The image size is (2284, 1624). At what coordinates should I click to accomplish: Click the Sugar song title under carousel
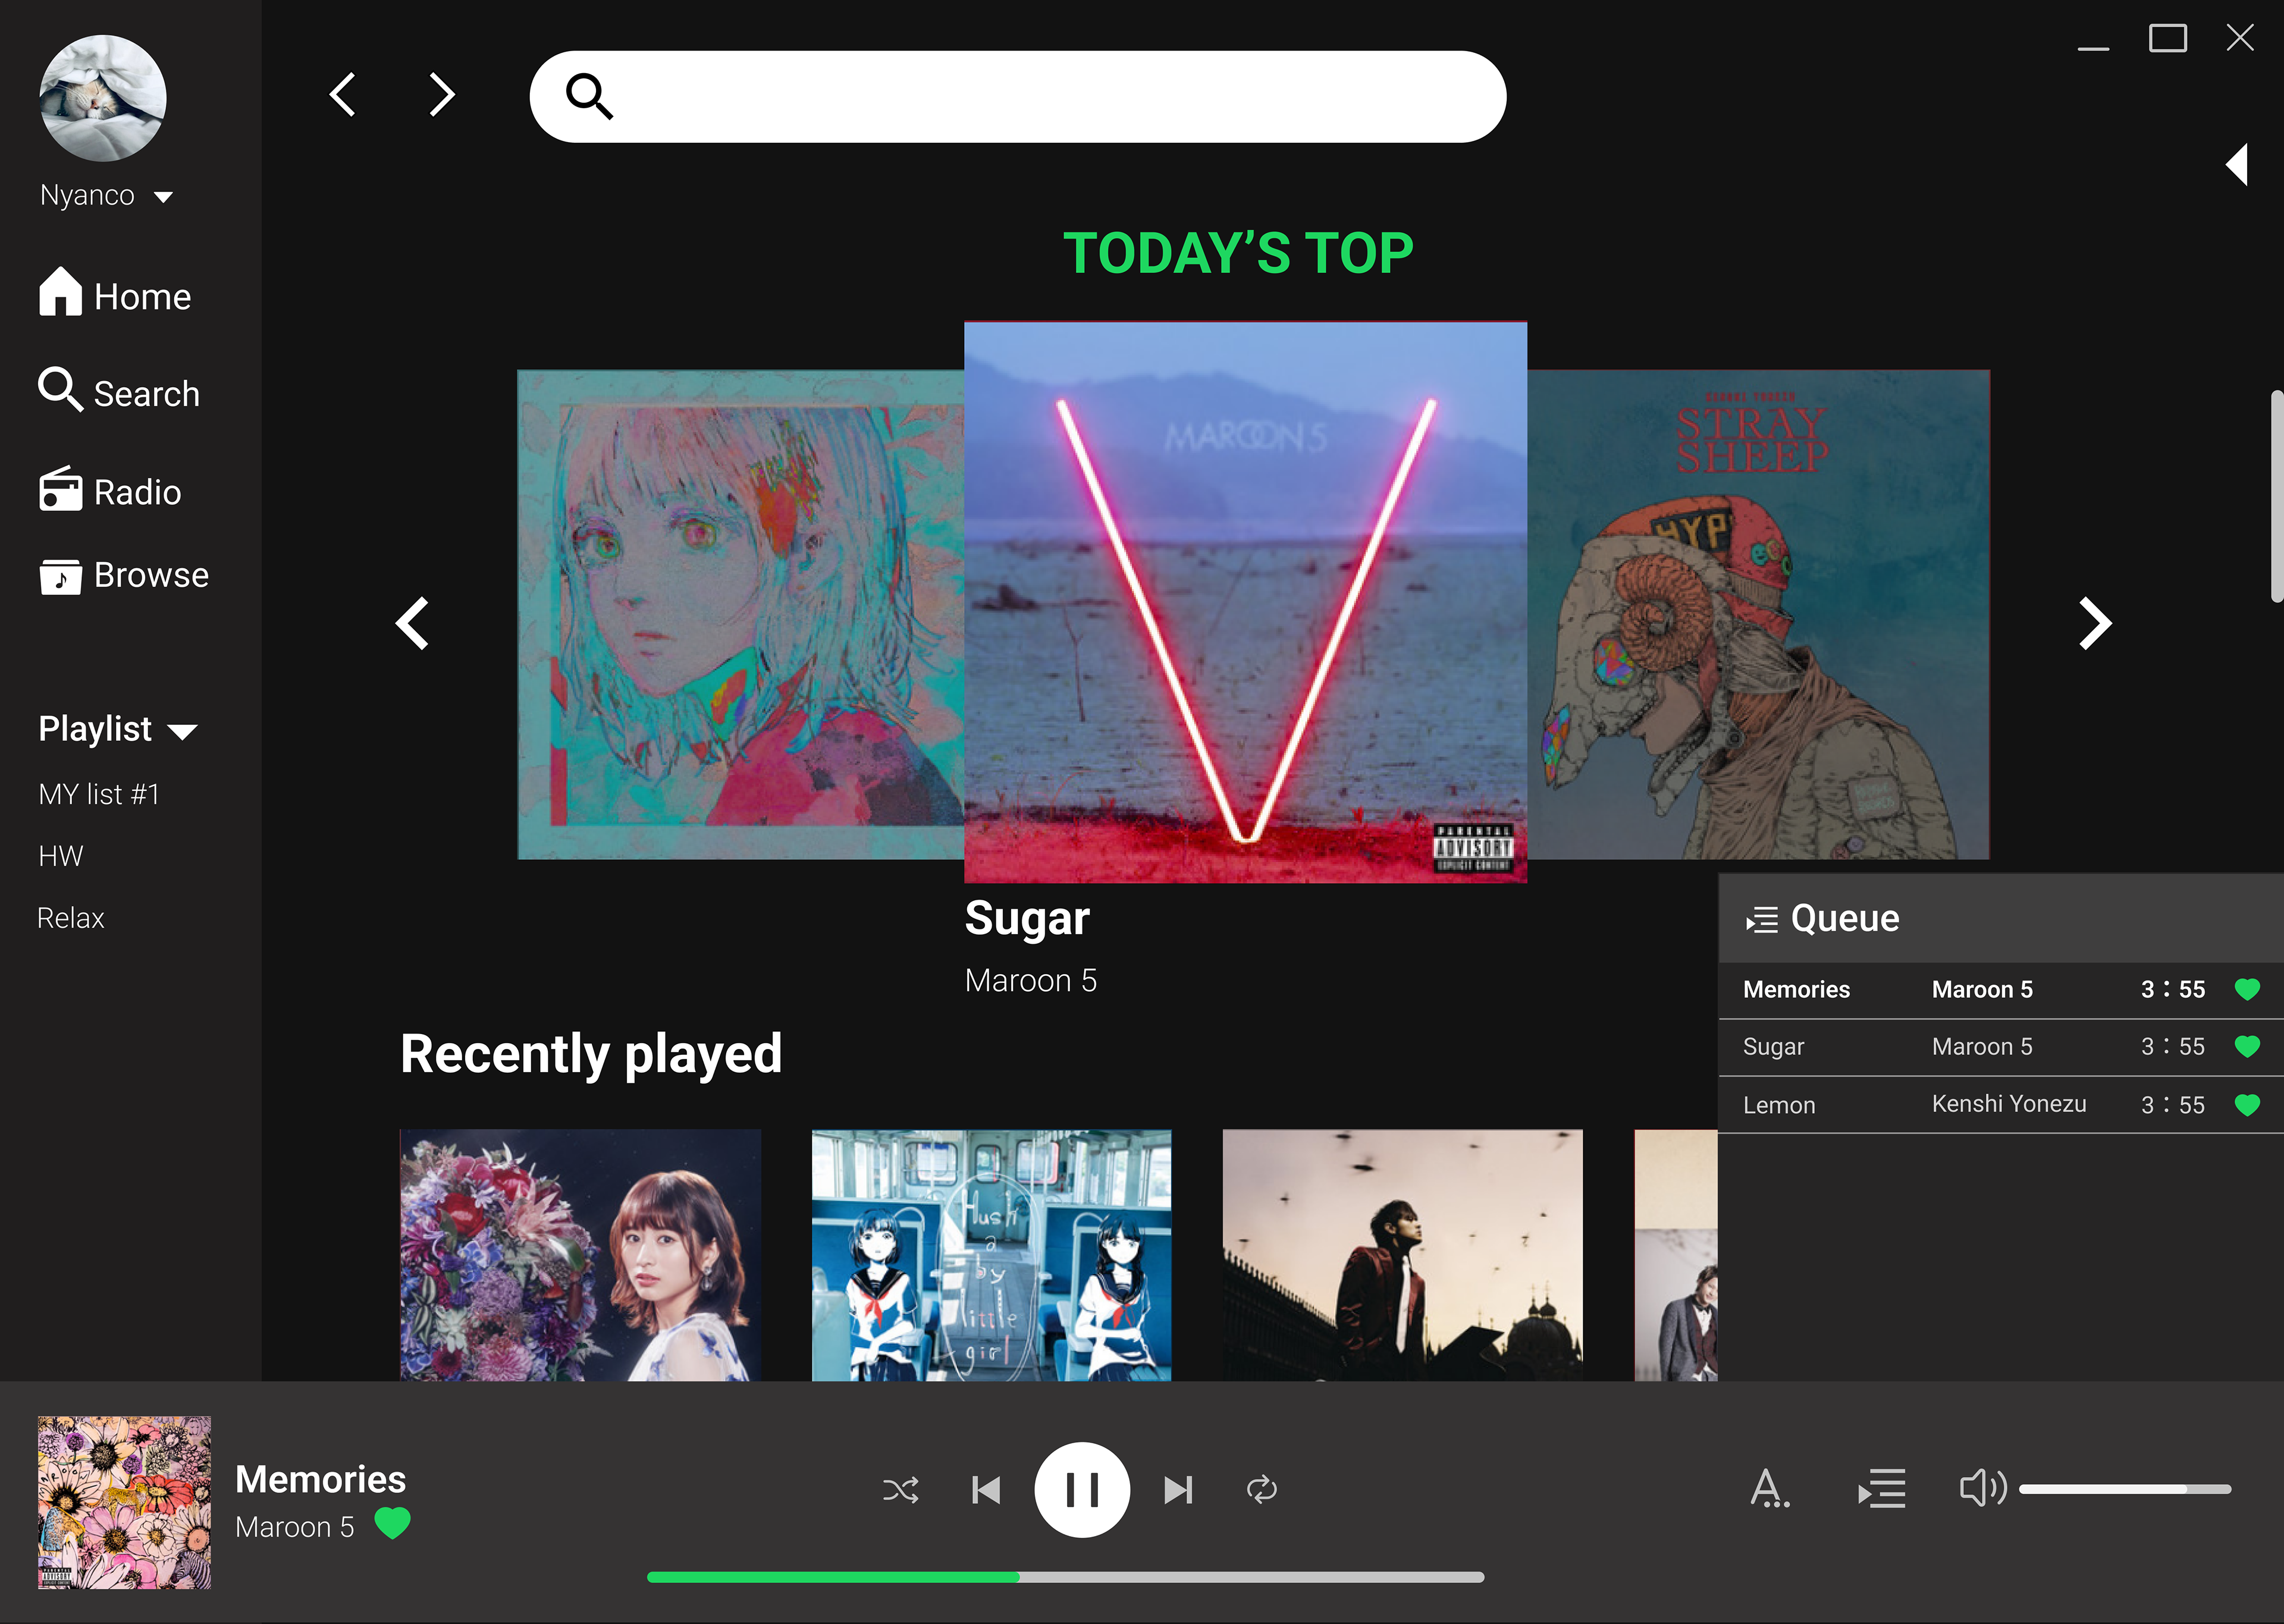point(1027,919)
